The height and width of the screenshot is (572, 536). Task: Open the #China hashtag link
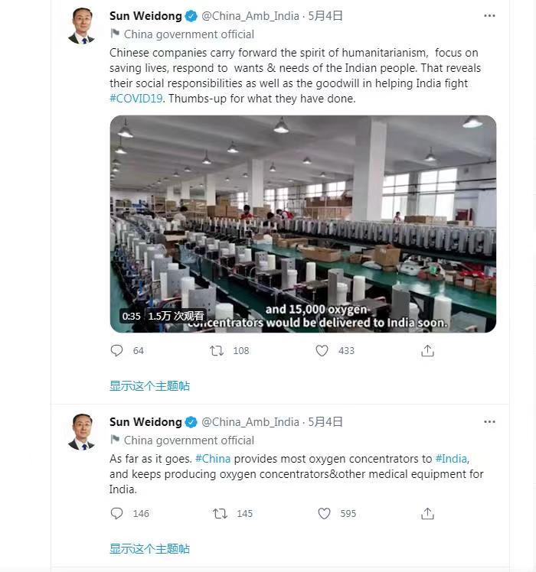[x=213, y=459]
